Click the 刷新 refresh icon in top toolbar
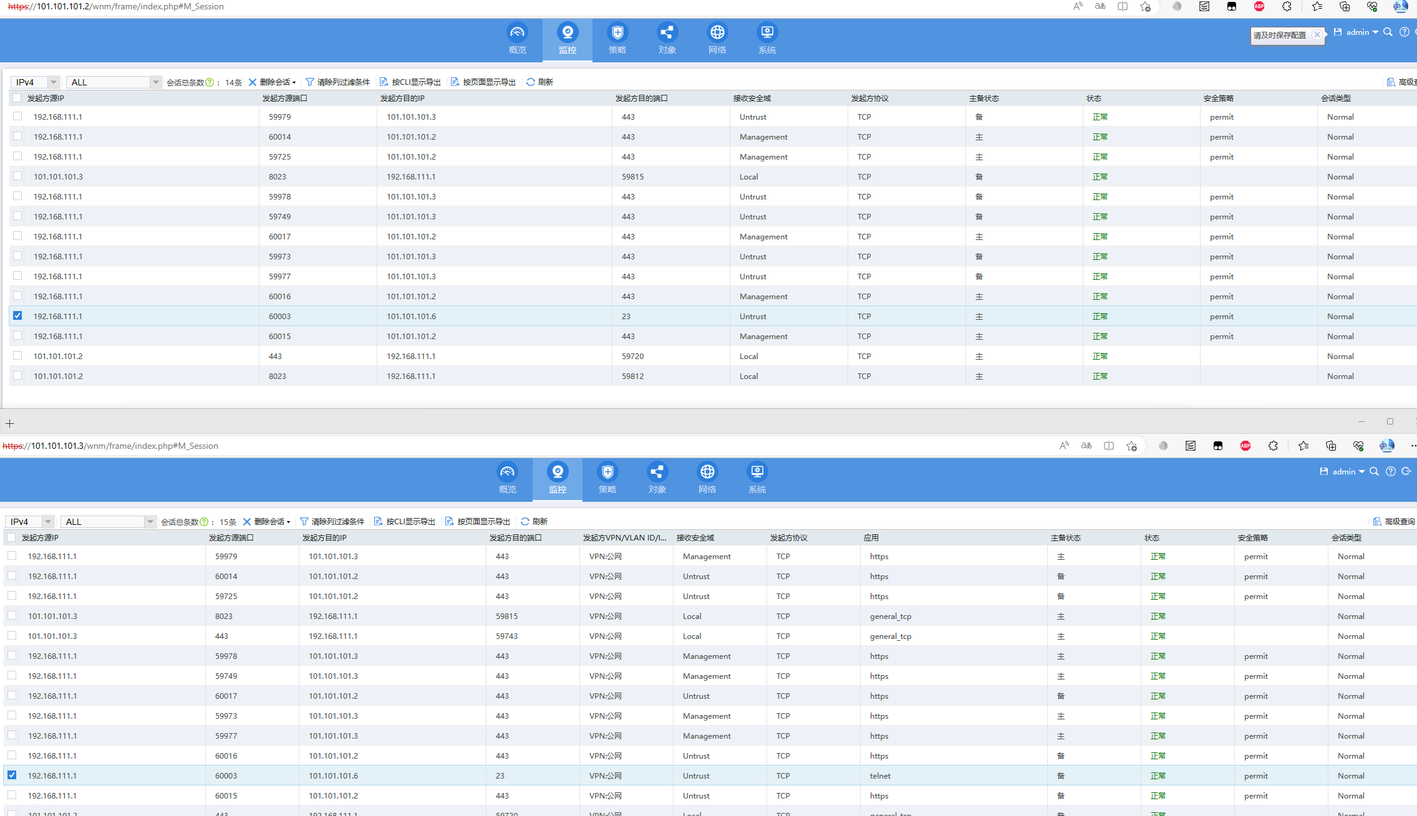Viewport: 1417px width, 816px height. click(531, 82)
